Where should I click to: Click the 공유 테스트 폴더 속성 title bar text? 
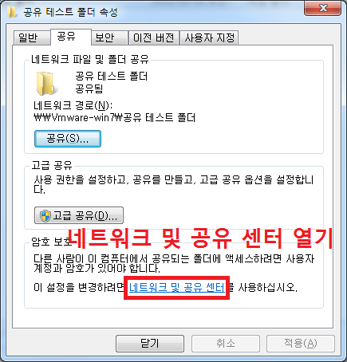(70, 12)
